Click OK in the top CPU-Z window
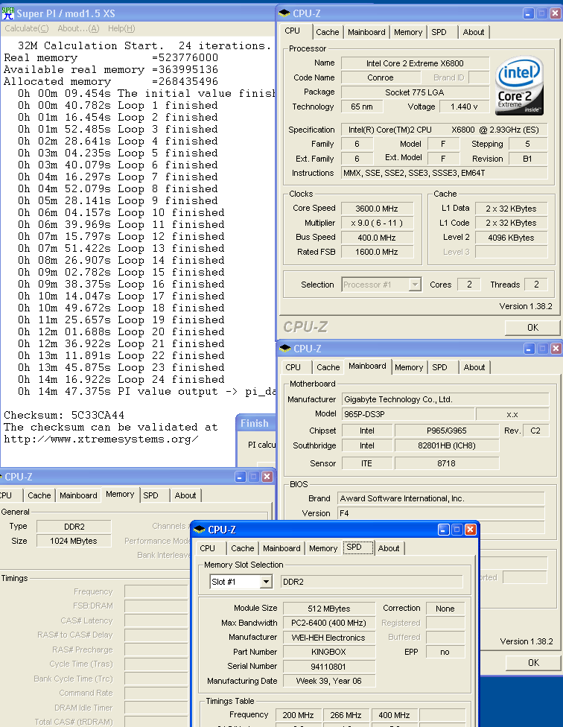563x727 pixels. click(x=533, y=328)
